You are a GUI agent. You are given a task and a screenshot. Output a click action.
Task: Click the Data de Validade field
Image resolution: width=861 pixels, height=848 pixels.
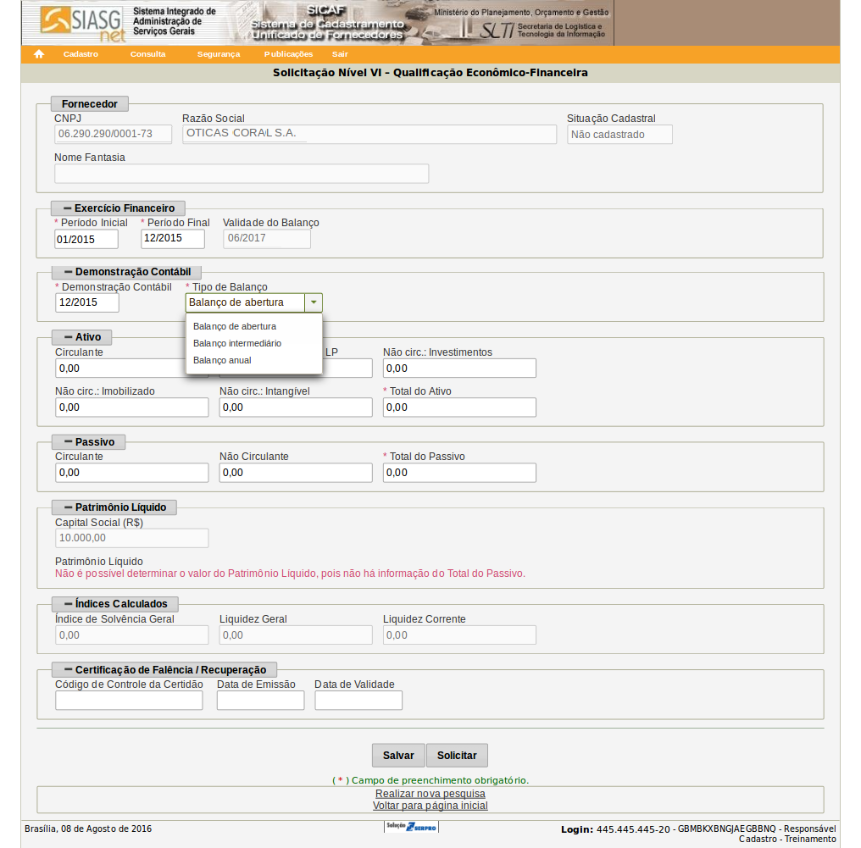pyautogui.click(x=358, y=701)
